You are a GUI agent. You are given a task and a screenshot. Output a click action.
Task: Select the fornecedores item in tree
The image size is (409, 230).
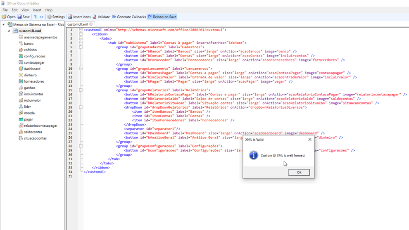[34, 82]
